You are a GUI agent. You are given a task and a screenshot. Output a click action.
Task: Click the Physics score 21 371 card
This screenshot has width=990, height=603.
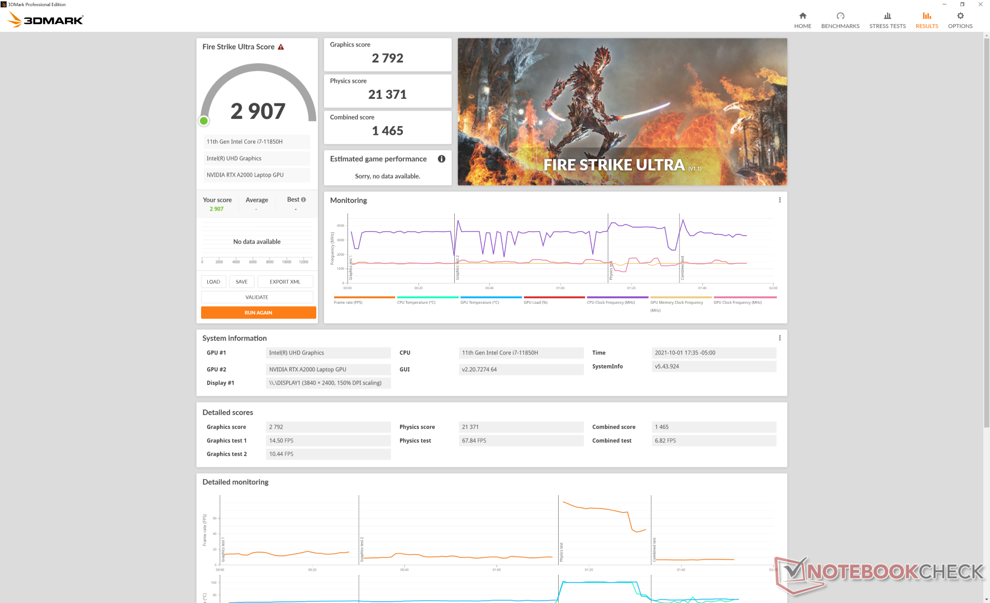(388, 91)
